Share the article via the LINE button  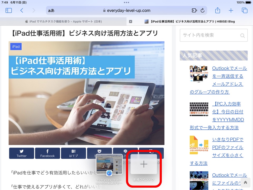coord(125,151)
